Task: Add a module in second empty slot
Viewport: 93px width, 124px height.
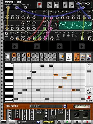Action: [x=37, y=46]
